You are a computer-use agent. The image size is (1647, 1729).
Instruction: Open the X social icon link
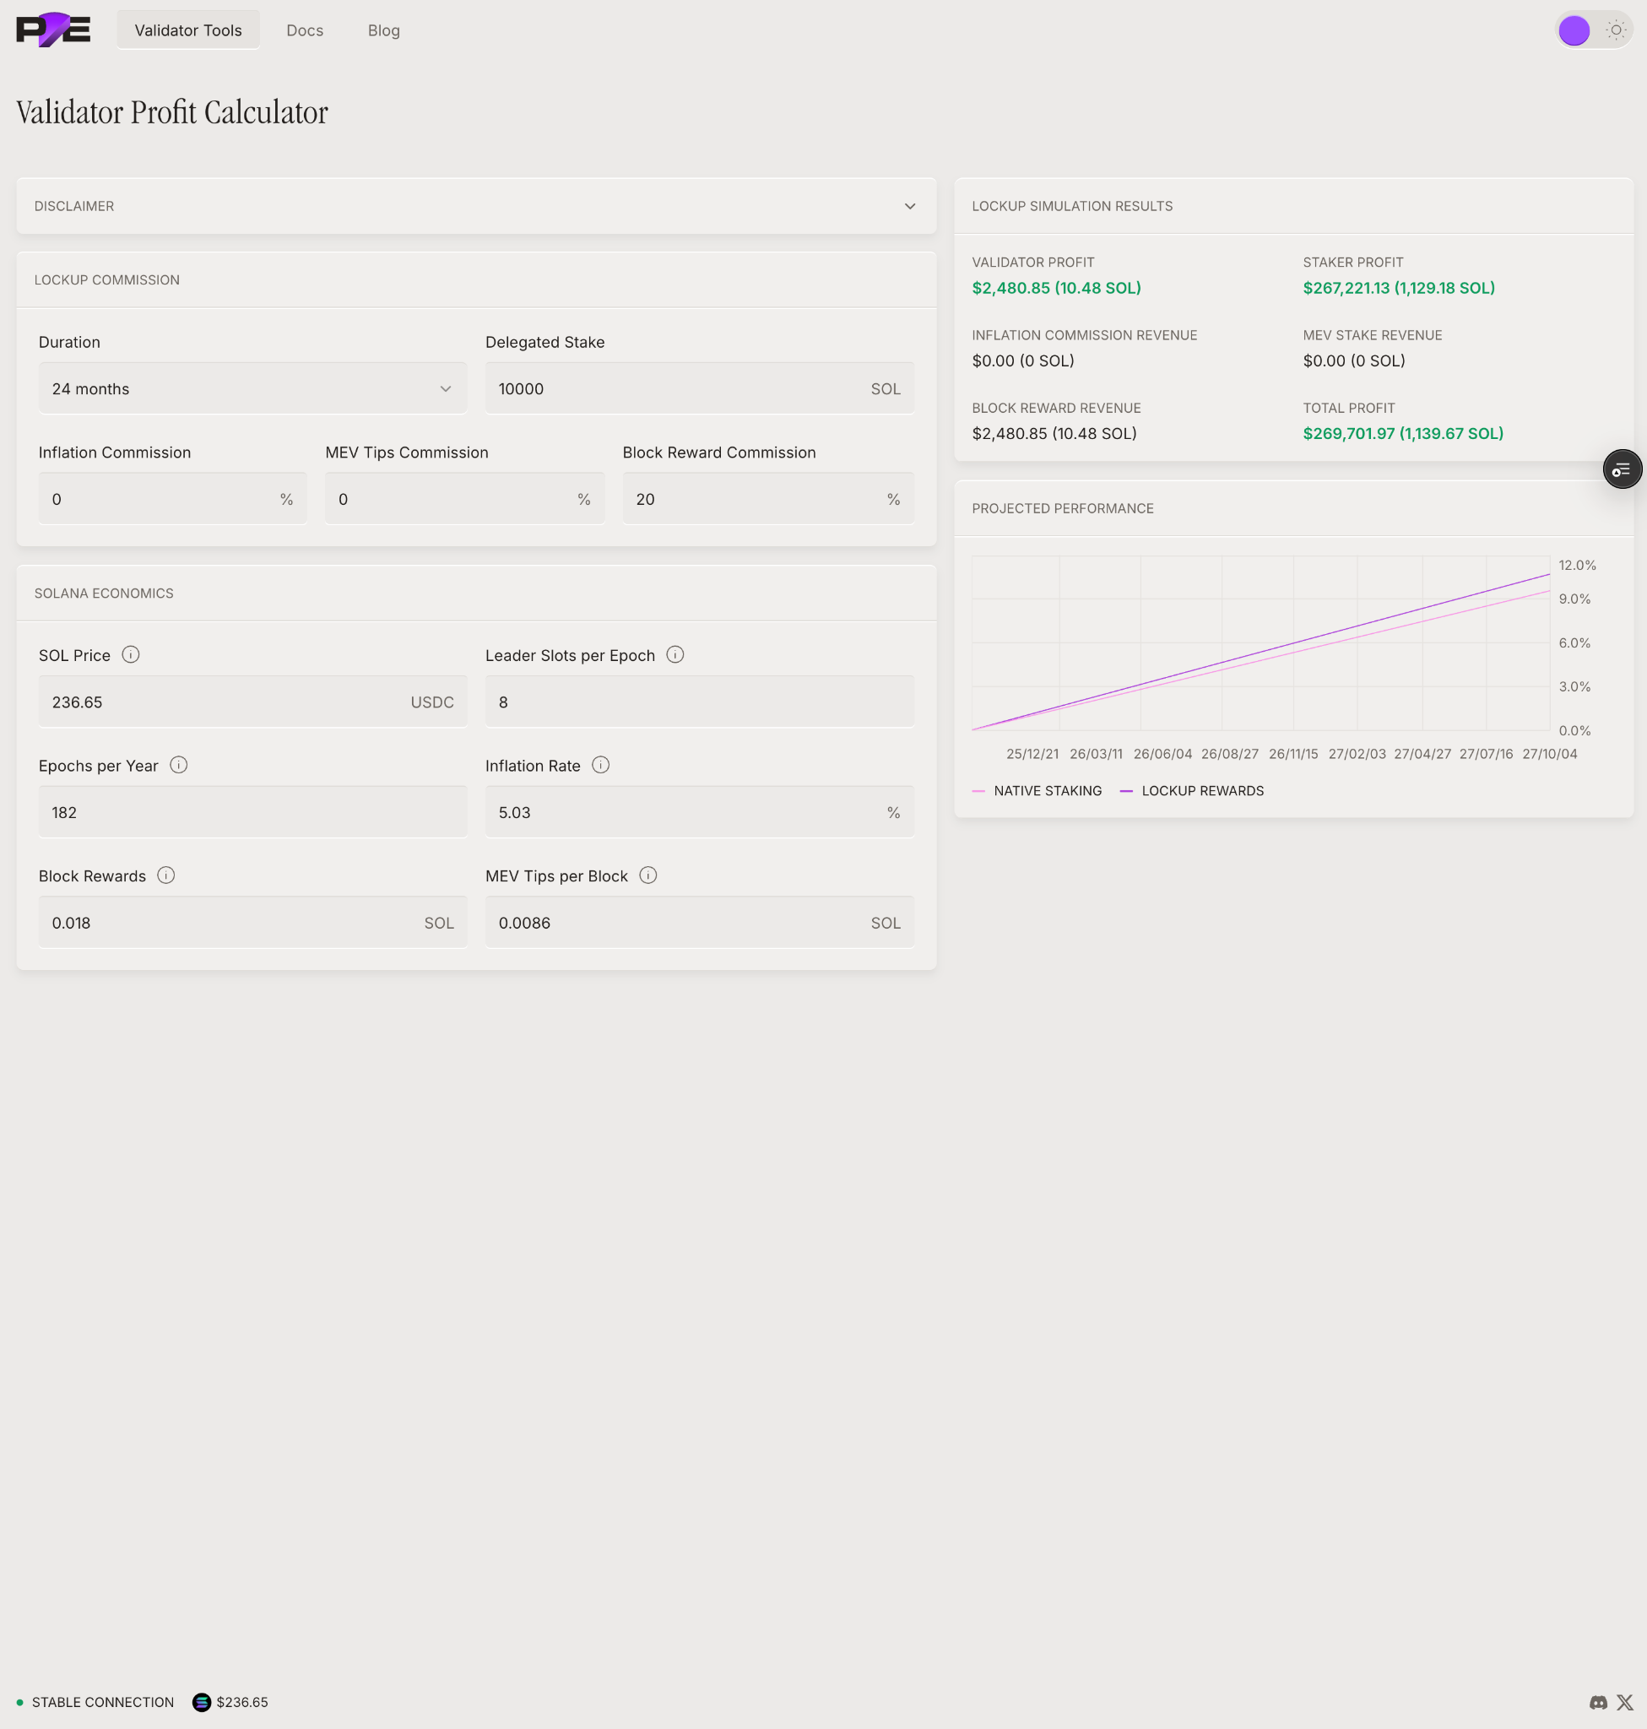[1625, 1702]
